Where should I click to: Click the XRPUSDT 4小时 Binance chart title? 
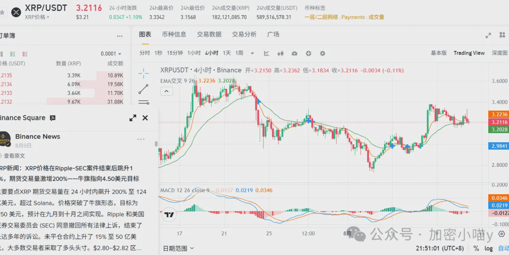201,70
